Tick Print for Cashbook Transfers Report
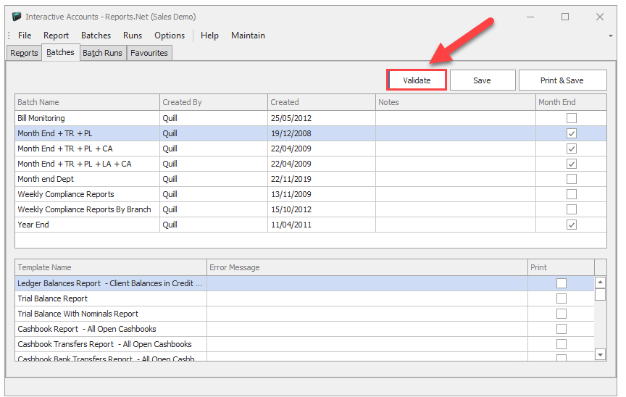626x397 pixels. click(x=562, y=344)
